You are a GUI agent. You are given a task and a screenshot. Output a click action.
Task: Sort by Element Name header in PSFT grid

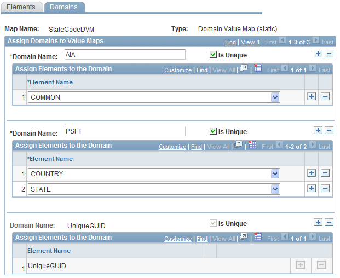(x=50, y=159)
